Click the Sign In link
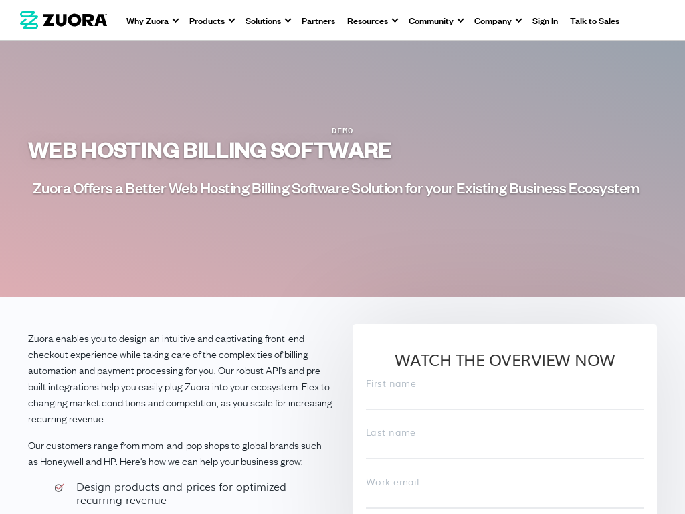The height and width of the screenshot is (514, 685). pyautogui.click(x=545, y=21)
